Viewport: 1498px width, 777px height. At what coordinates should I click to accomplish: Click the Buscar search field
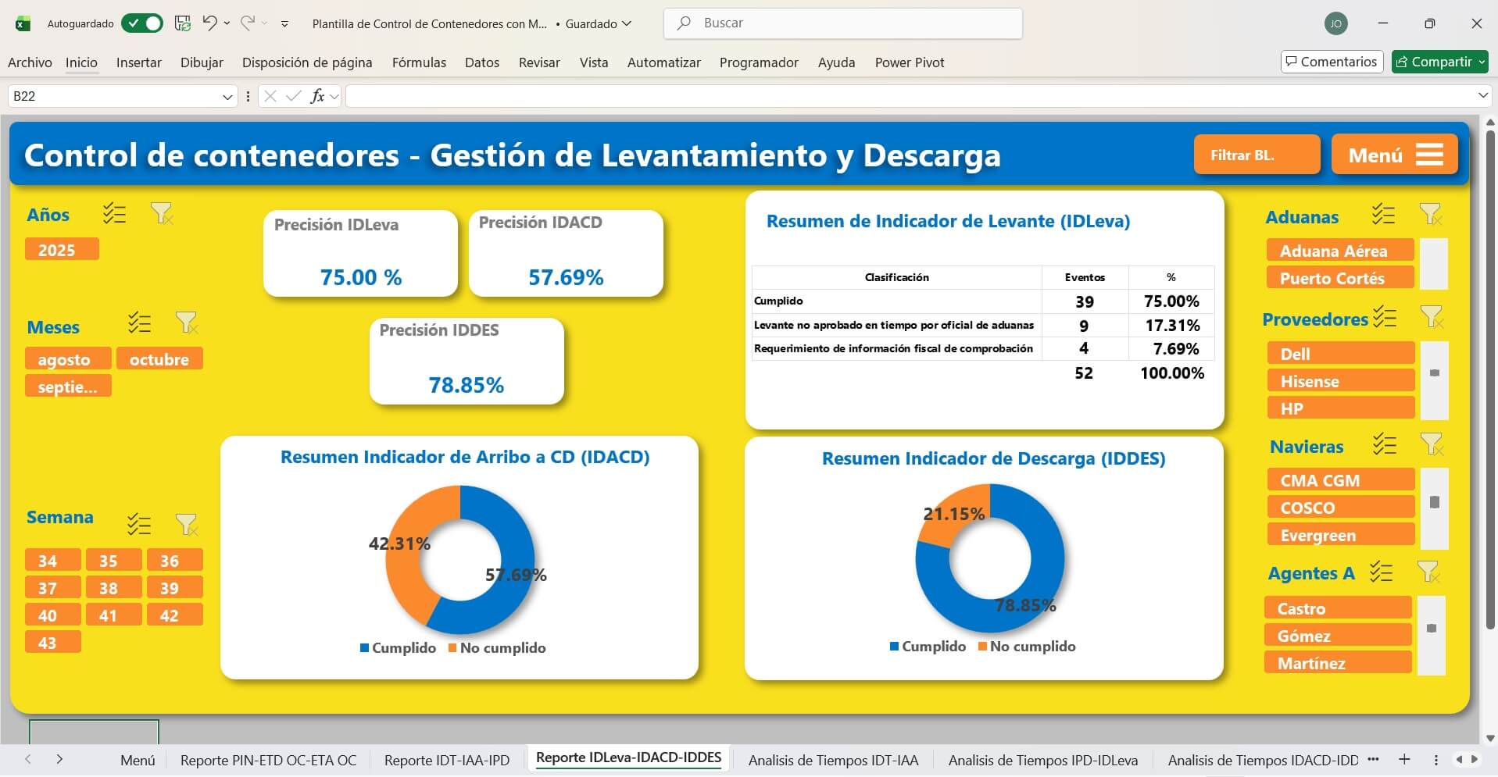tap(843, 23)
